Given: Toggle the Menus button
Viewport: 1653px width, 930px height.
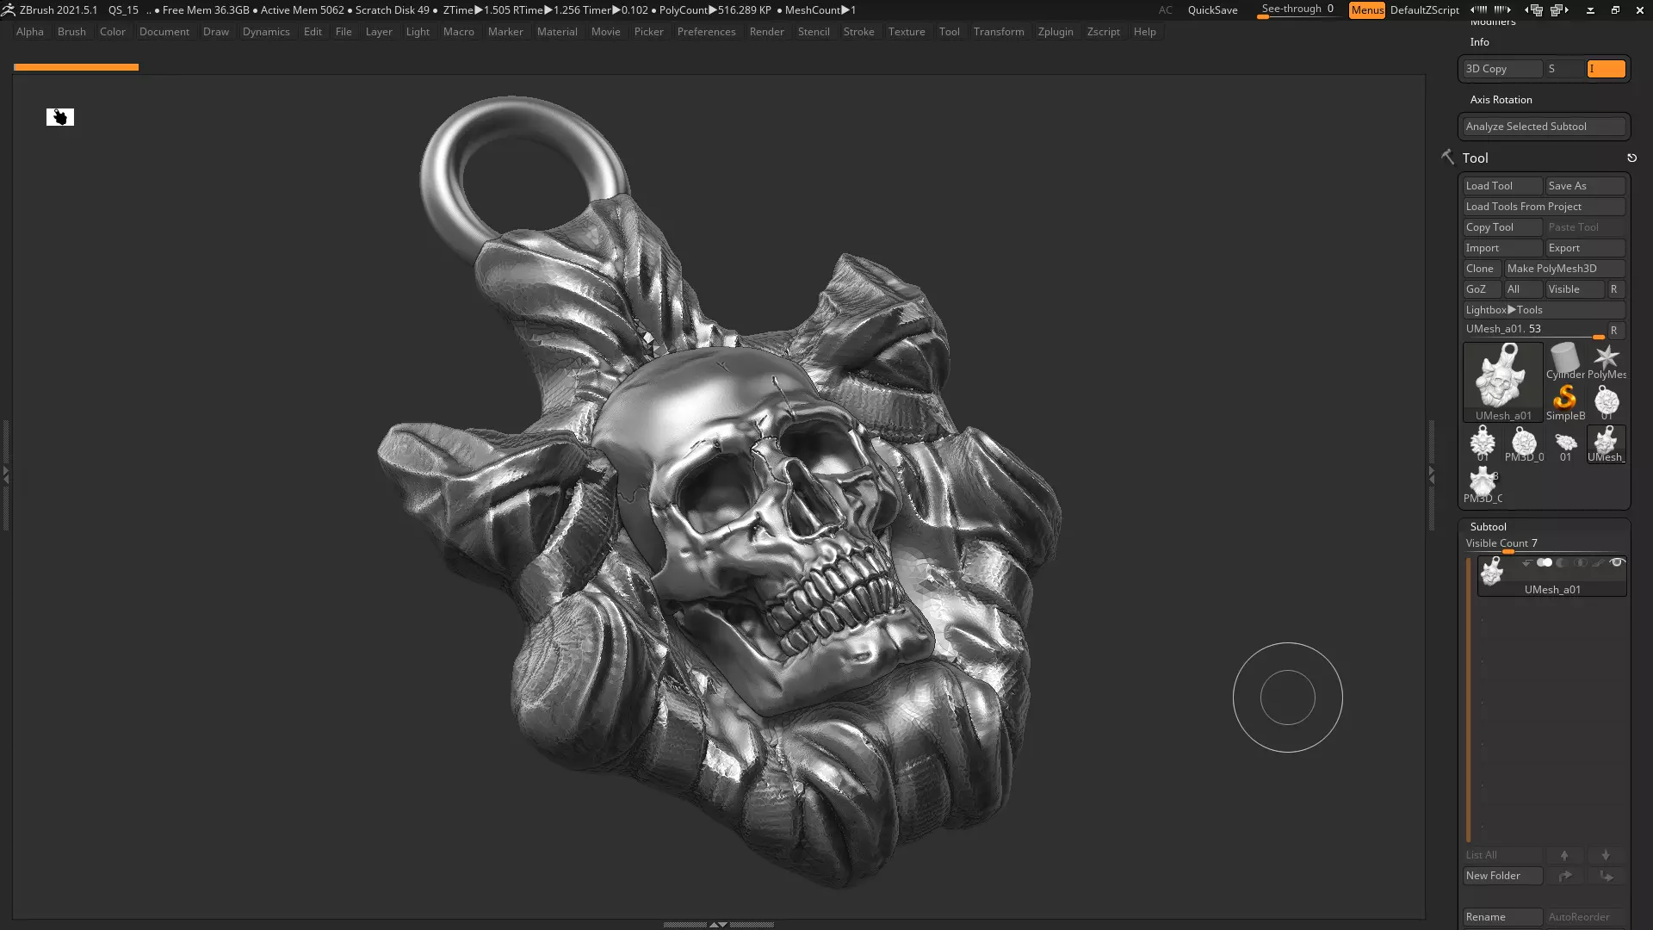Looking at the screenshot, I should pyautogui.click(x=1367, y=10).
